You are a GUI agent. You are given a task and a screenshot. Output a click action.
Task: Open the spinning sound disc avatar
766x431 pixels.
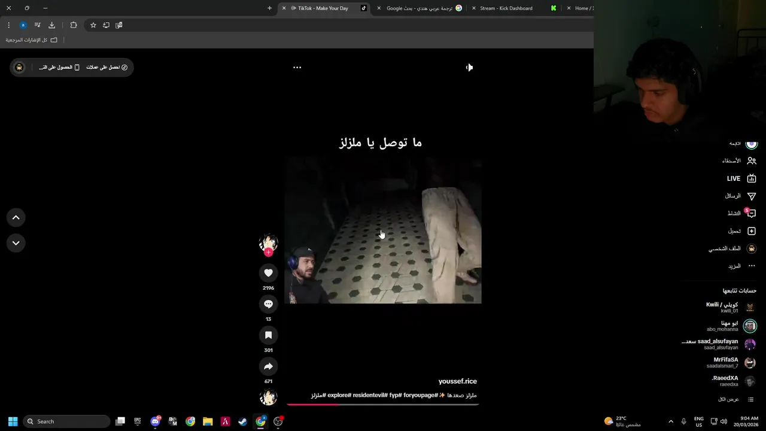click(268, 397)
